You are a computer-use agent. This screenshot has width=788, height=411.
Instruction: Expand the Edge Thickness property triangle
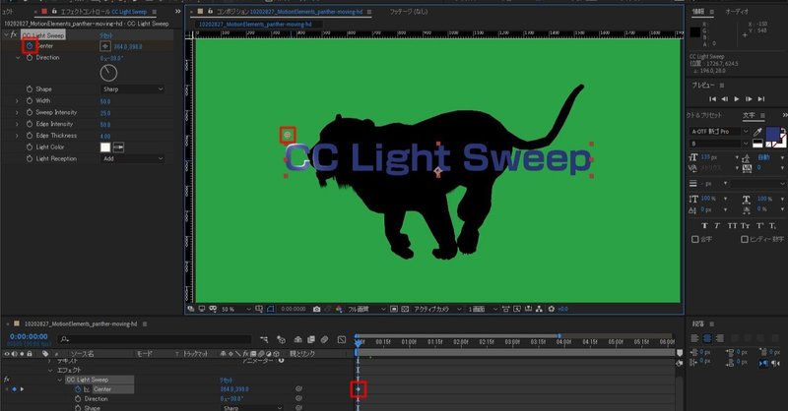point(17,136)
